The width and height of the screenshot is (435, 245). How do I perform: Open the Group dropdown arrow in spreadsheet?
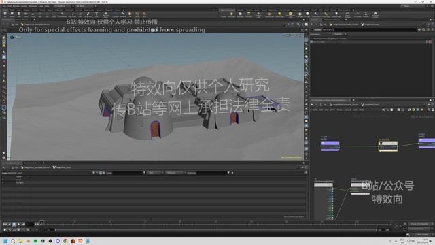[x=144, y=173]
